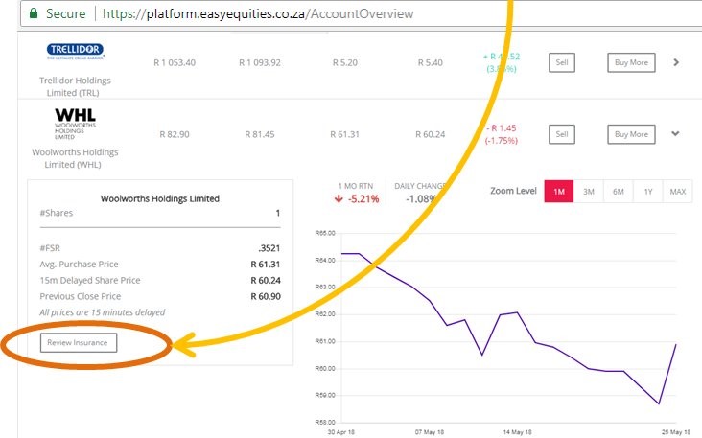Show MAX zoom level on chart
This screenshot has width=702, height=438.
point(678,192)
